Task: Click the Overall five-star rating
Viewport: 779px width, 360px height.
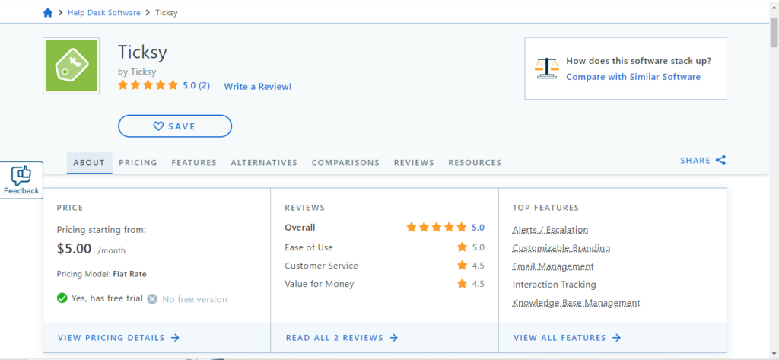Action: coord(437,228)
